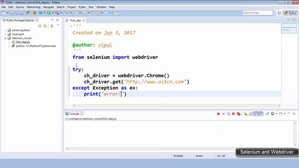Click the Open Perspective icon
Viewport: 299px width, 168px height.
[279, 13]
